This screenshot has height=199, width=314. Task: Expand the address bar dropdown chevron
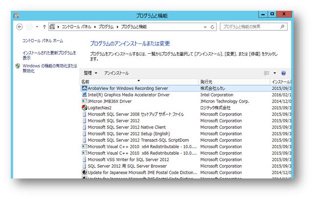tap(205, 27)
